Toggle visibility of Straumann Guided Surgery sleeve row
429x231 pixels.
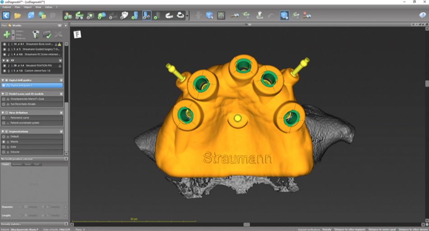(5, 49)
